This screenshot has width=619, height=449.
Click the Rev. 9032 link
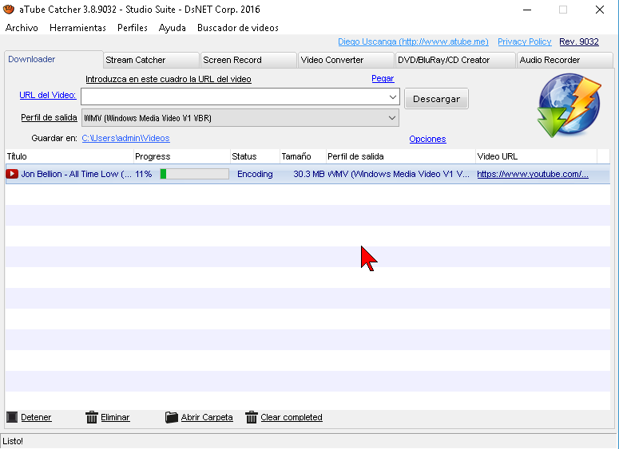coord(579,41)
